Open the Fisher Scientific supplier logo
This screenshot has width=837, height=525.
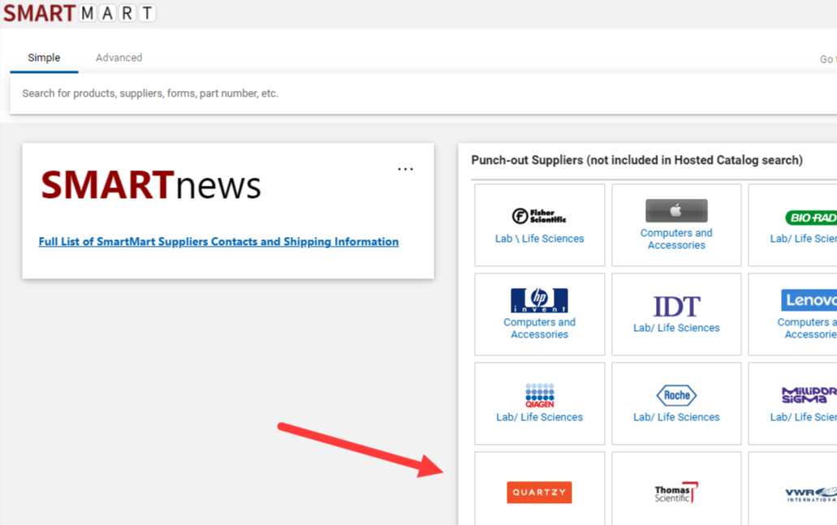[x=539, y=216]
